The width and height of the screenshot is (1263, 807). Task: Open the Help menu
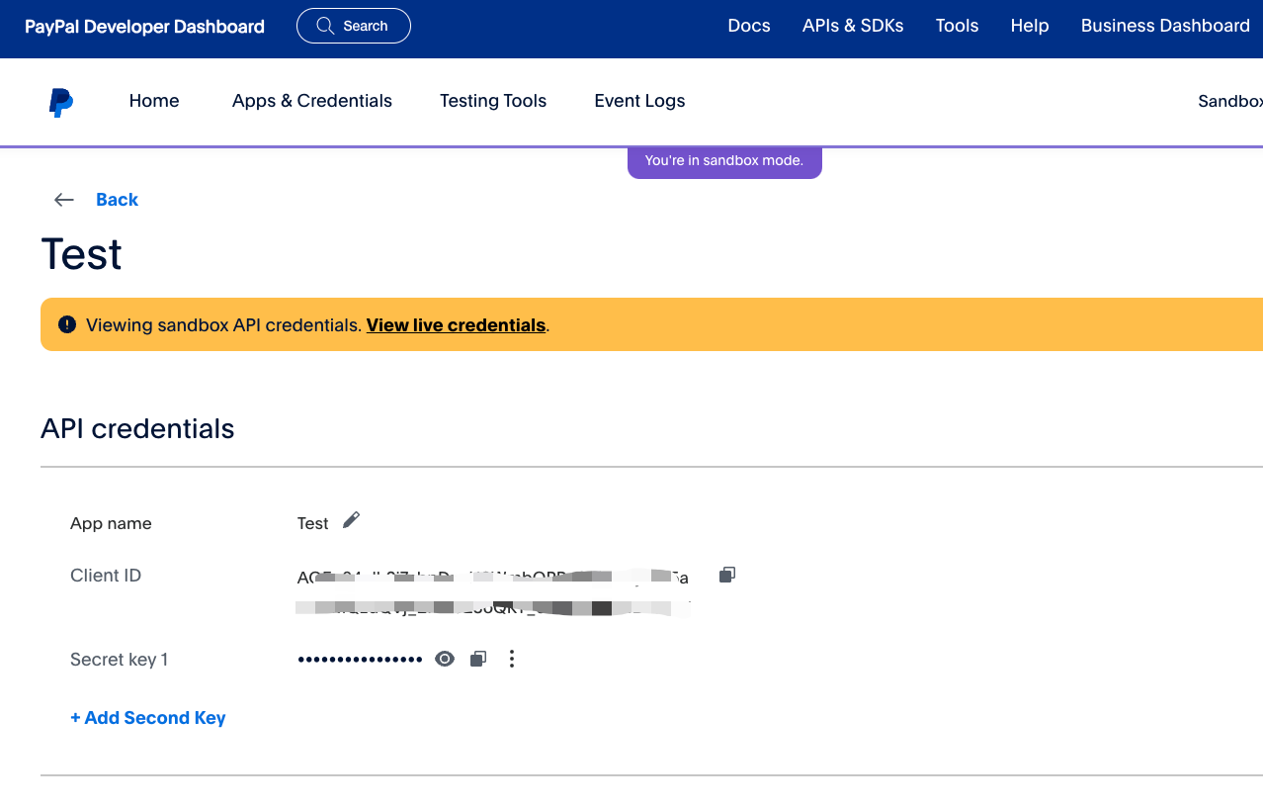tap(1030, 26)
